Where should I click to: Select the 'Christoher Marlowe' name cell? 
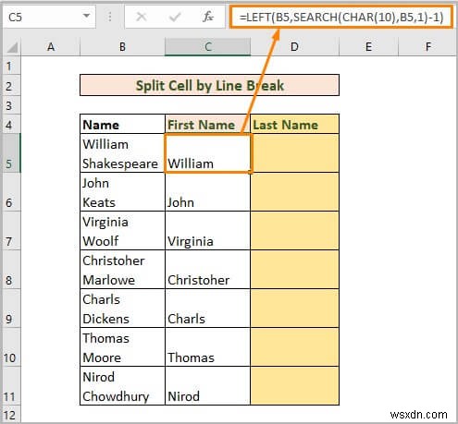122,270
